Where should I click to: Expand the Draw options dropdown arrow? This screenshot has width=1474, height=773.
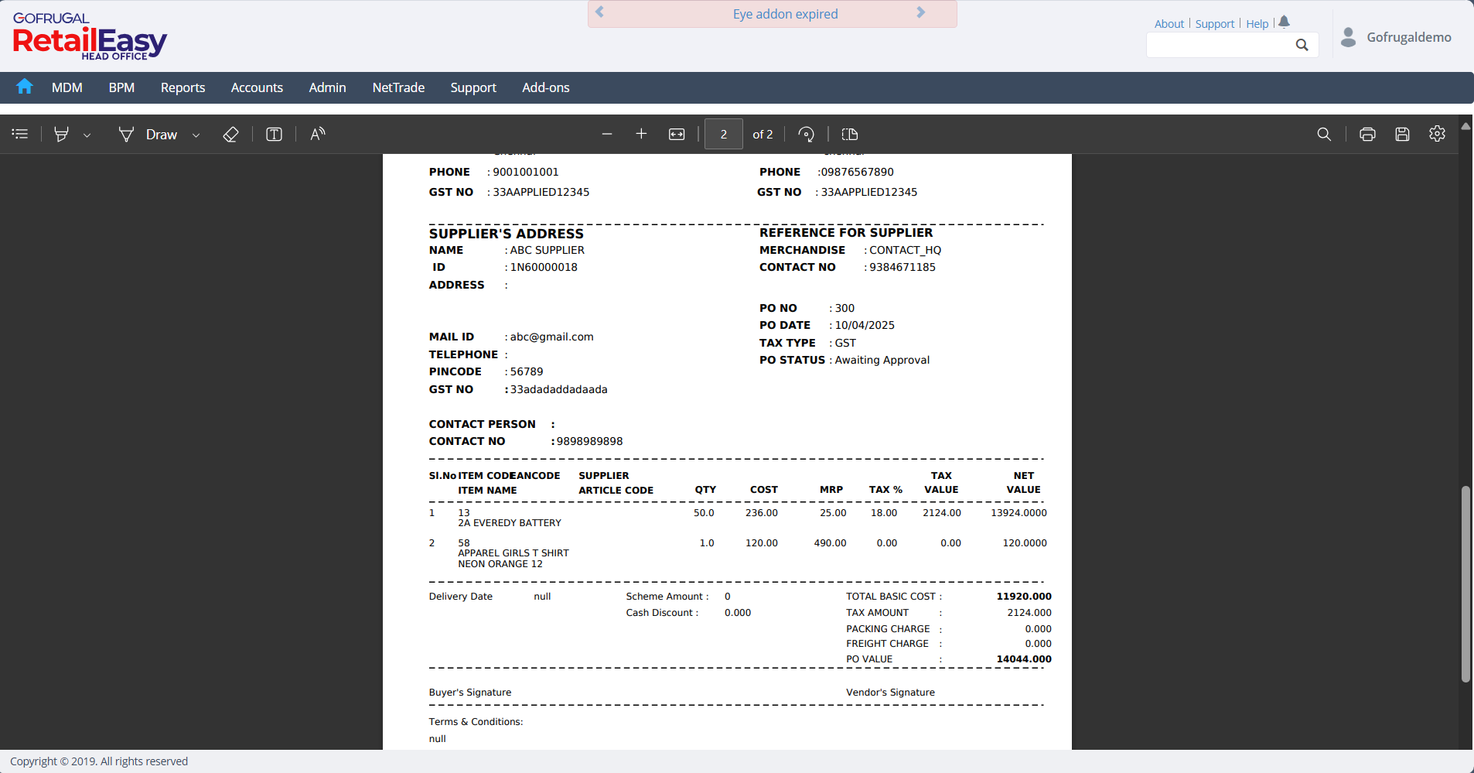coord(196,135)
